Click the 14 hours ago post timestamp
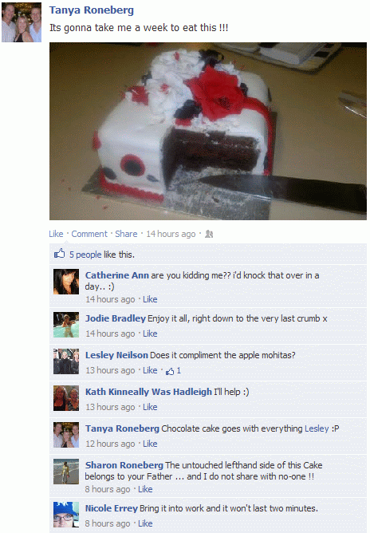 [171, 234]
